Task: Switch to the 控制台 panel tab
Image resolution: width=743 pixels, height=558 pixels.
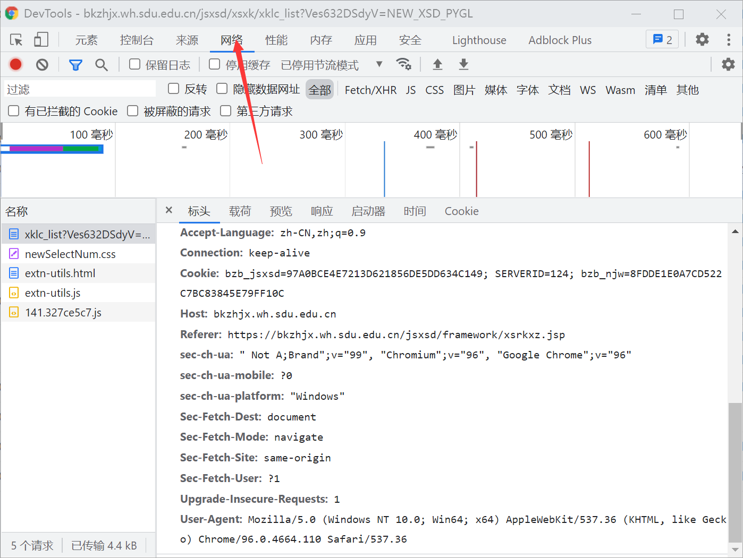Action: (x=137, y=40)
